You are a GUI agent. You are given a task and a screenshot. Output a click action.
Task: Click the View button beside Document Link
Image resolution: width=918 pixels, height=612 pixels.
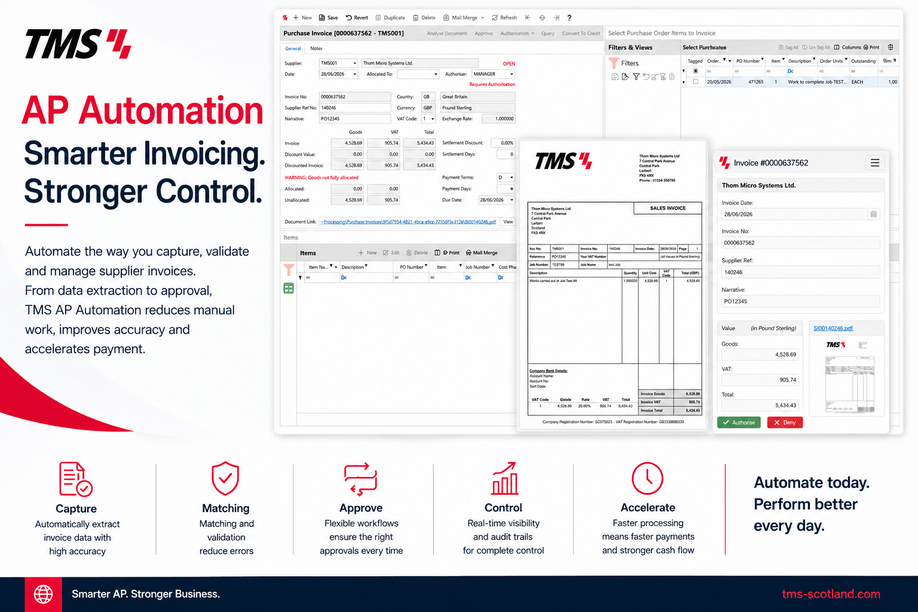(508, 222)
